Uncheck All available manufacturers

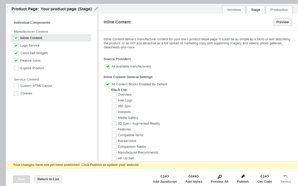(x=108, y=66)
